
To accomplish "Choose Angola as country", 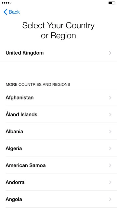I will tap(58, 199).
